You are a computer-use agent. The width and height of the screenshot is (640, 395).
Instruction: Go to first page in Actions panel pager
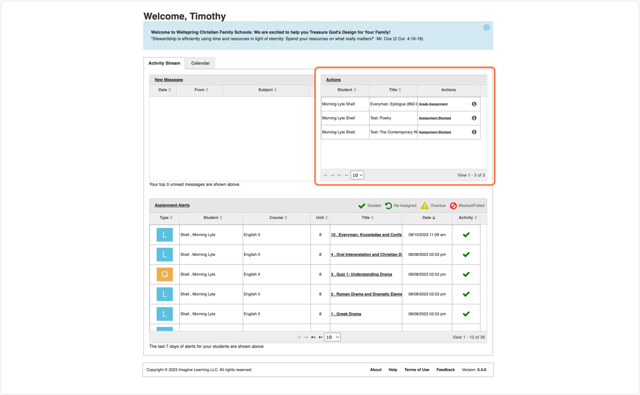pos(325,175)
